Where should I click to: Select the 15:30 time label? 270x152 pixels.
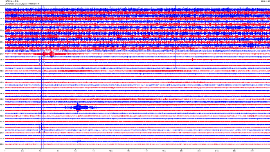(2, 99)
